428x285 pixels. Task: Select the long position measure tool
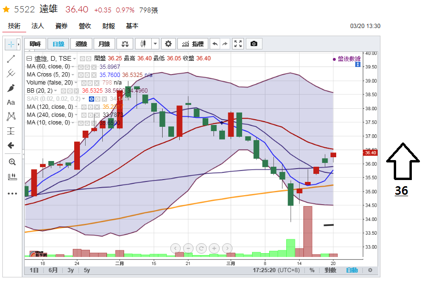coord(11,131)
